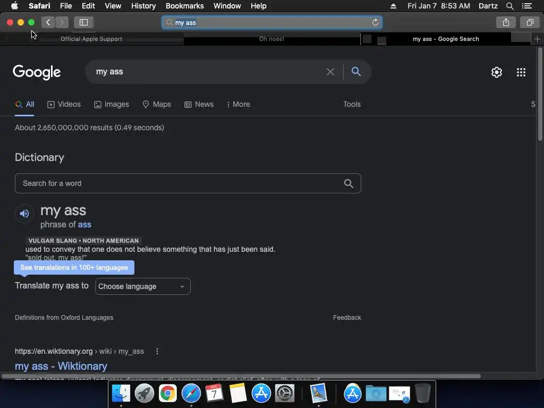Image resolution: width=544 pixels, height=408 pixels.
Task: Open Mail stamp icon in Dock
Action: 319,393
